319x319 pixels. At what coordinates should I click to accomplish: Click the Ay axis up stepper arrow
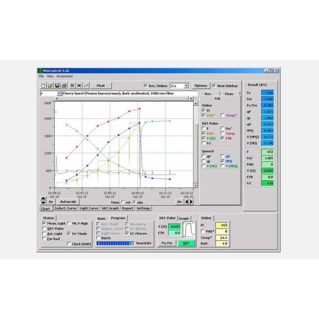click(43, 199)
